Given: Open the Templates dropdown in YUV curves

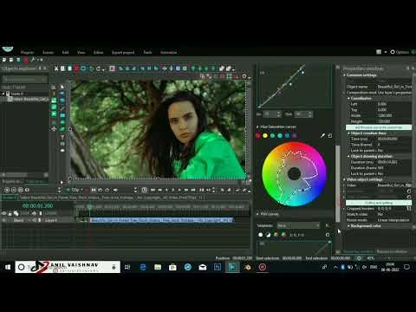Looking at the screenshot, I should [x=298, y=225].
